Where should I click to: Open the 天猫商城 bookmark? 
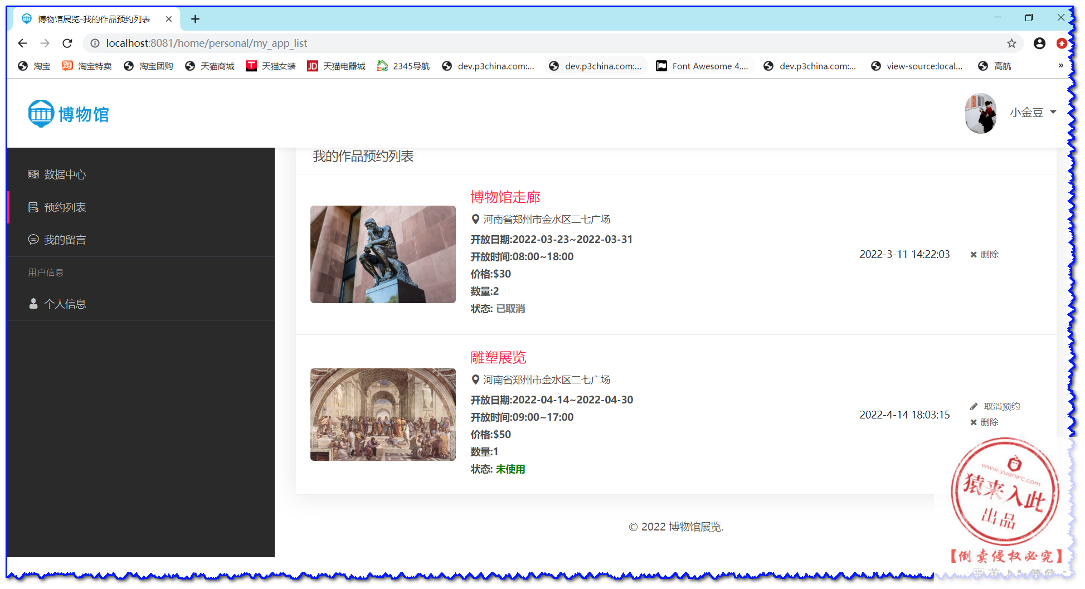[x=210, y=66]
